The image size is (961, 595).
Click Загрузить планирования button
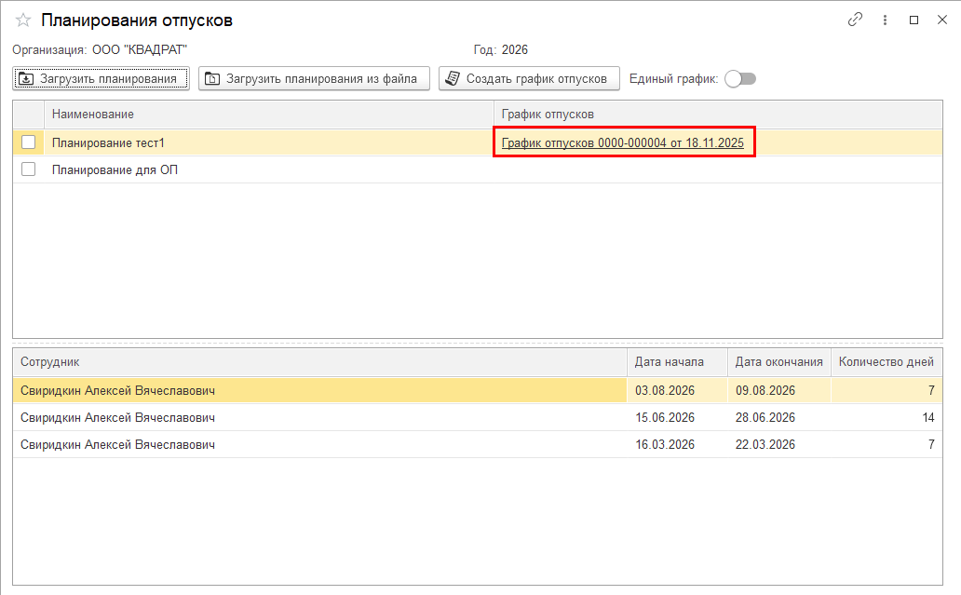(101, 79)
